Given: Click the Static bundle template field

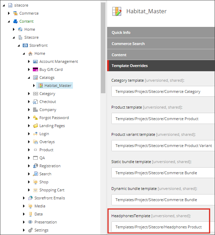Looking at the screenshot, I should (163, 173).
